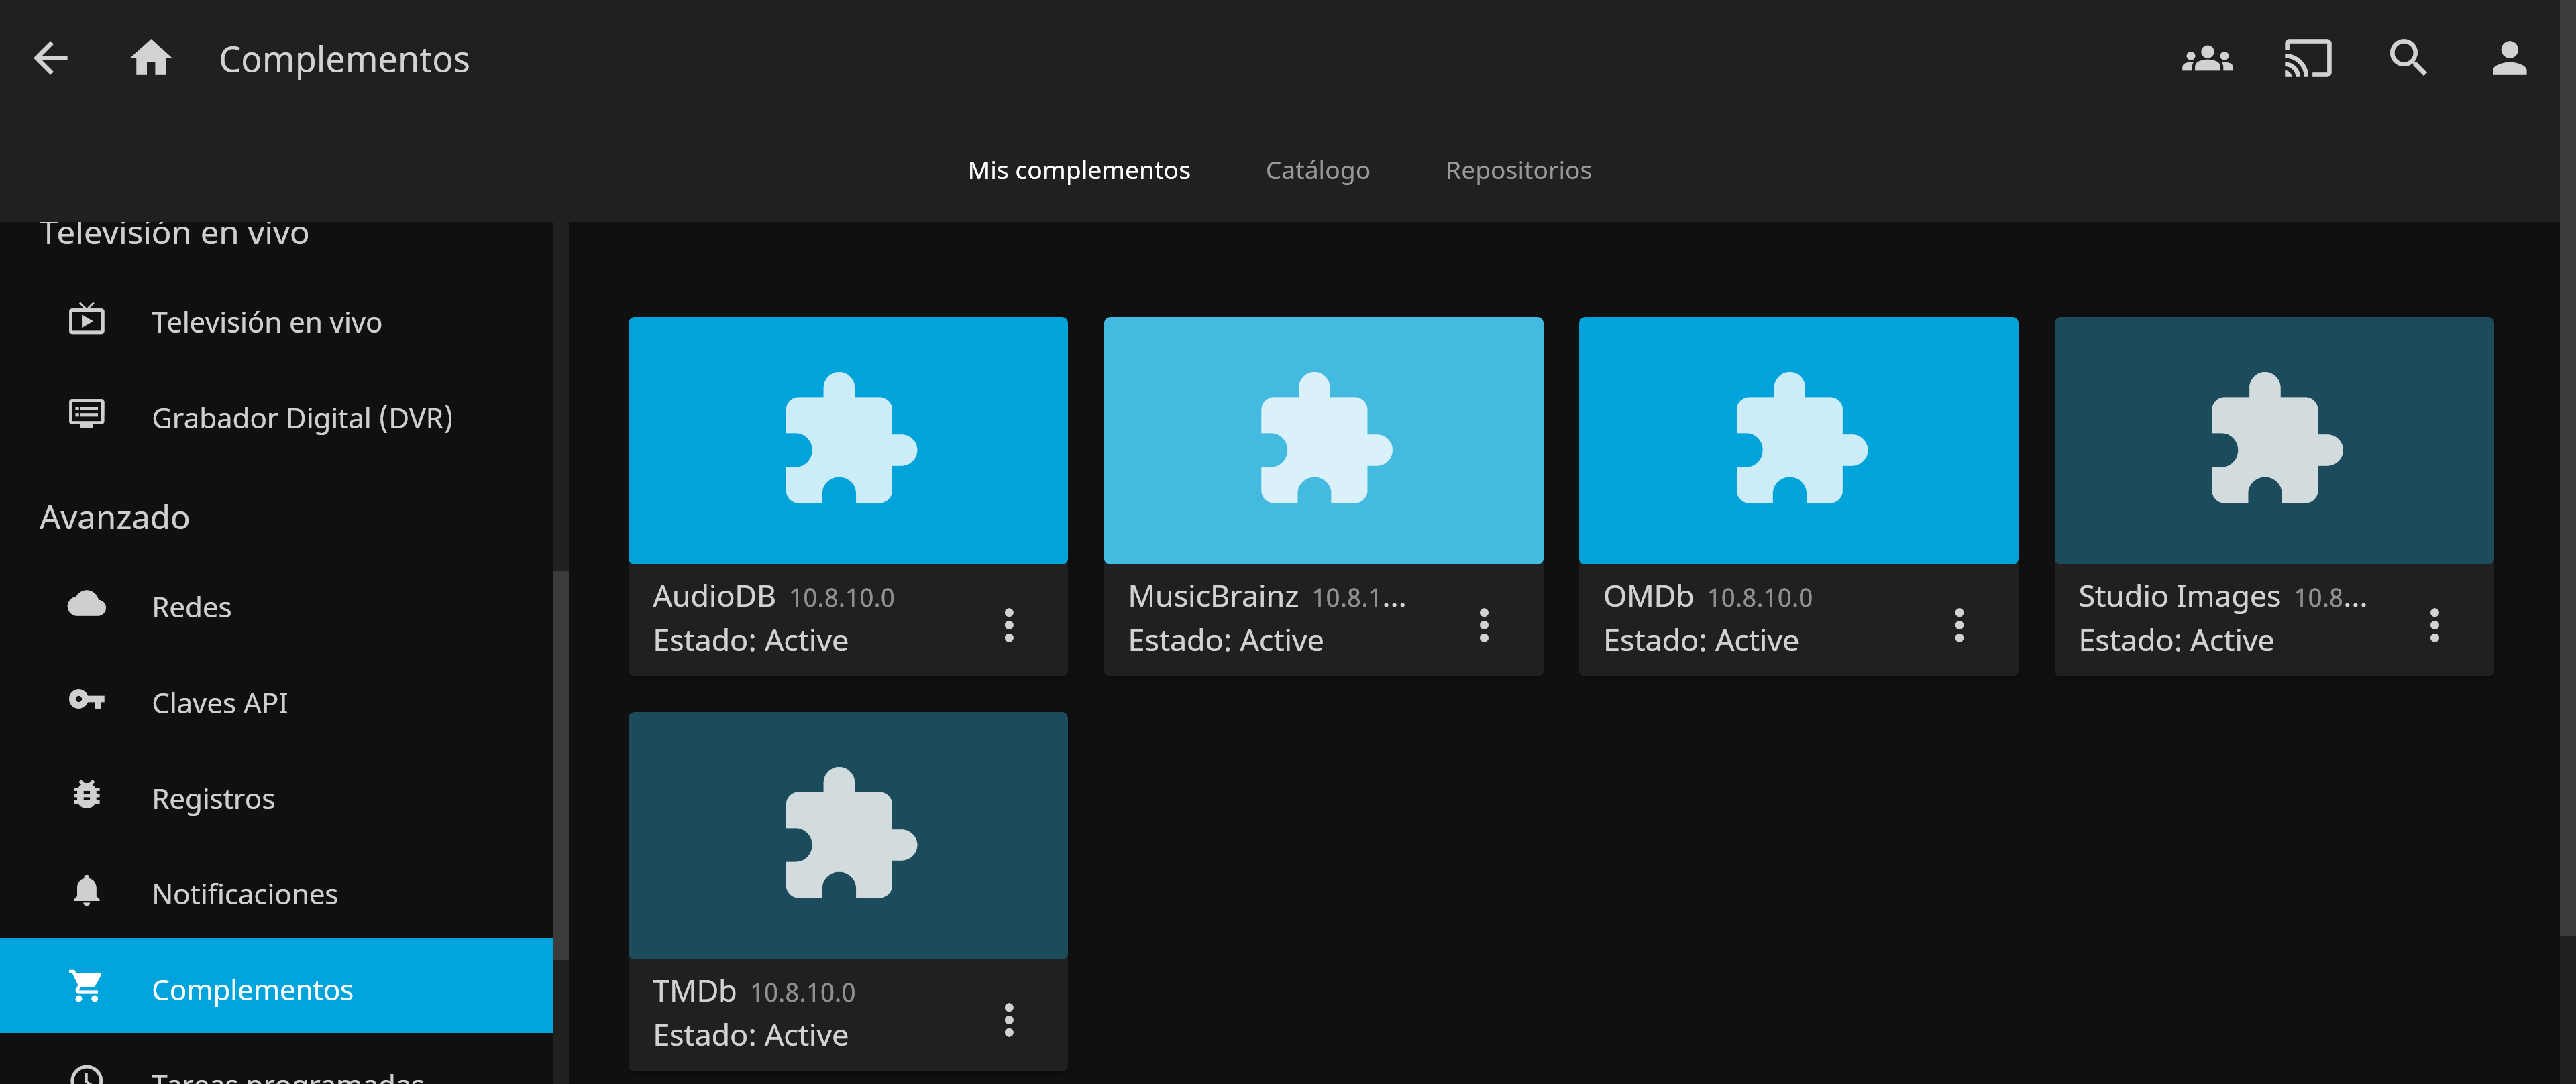Click the cast to device icon
Image resolution: width=2576 pixels, height=1084 pixels.
(x=2307, y=58)
